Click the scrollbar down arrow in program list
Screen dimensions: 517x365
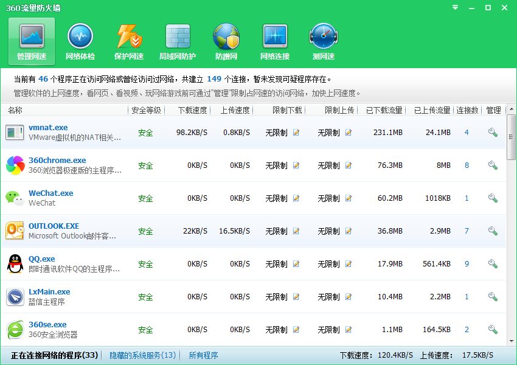coord(511,341)
